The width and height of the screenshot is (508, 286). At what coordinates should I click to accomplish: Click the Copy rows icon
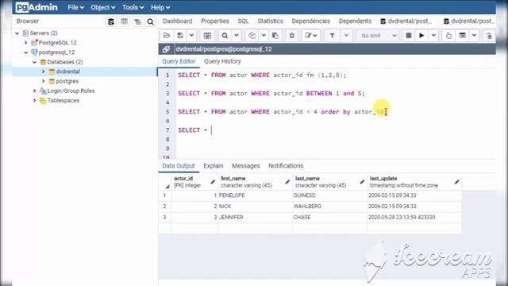[252, 36]
